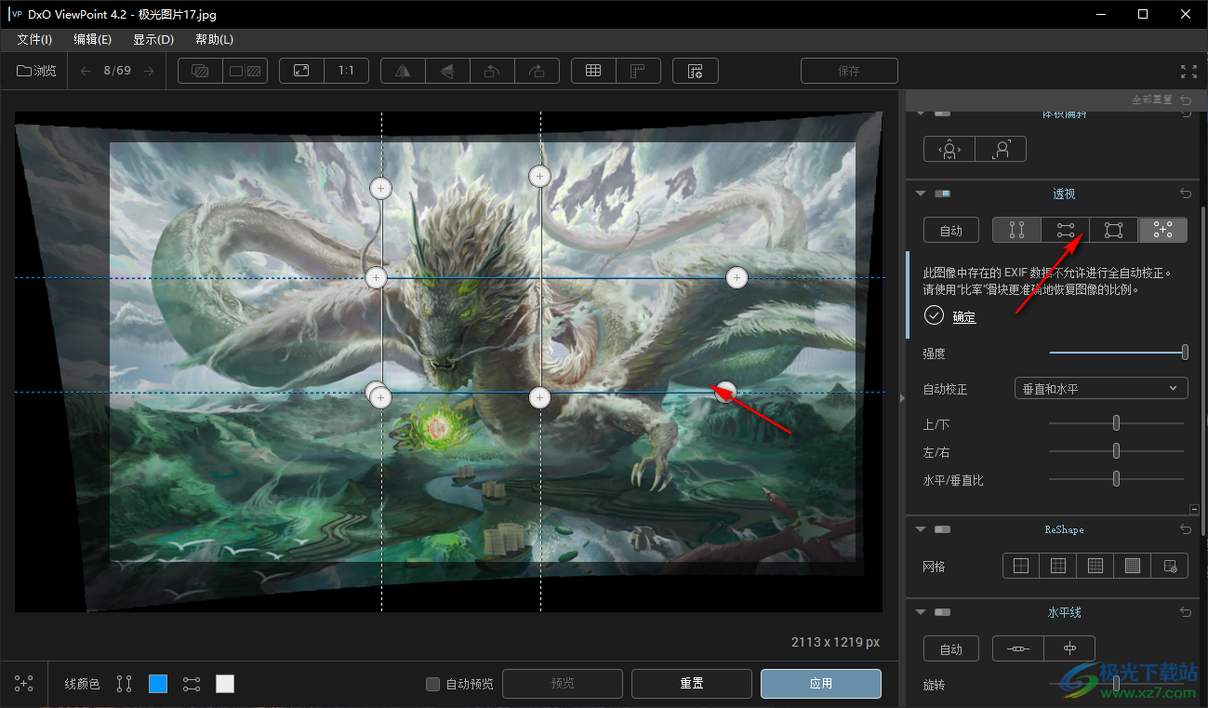
Task: Adjust the 上/下 slider
Action: point(1117,424)
